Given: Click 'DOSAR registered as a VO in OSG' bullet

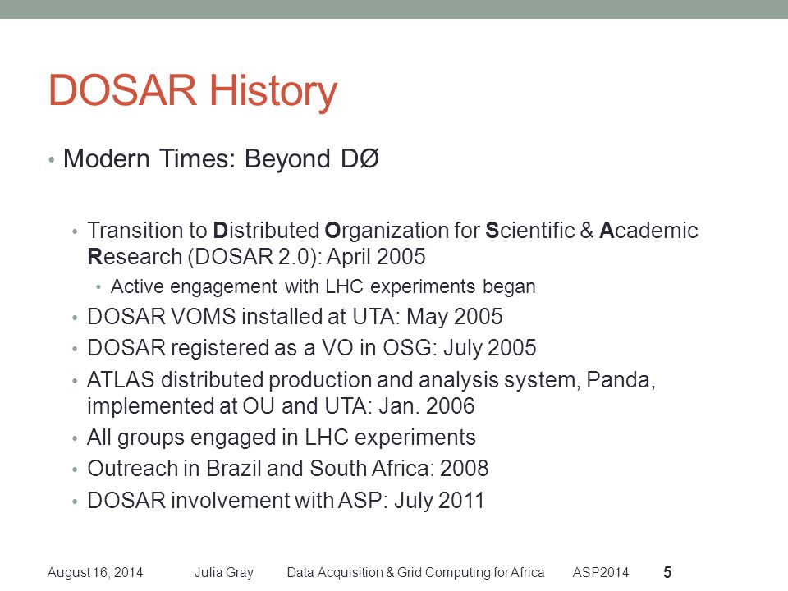Looking at the screenshot, I should coord(312,348).
